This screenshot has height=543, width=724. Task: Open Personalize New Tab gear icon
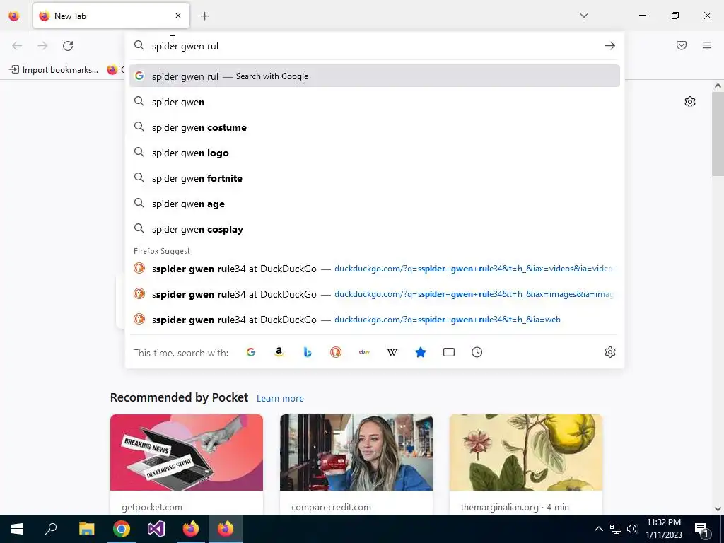click(690, 102)
